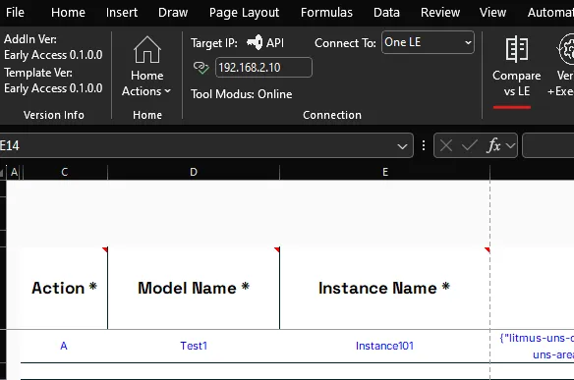Open the Review ribbon tab
The height and width of the screenshot is (380, 574).
(x=440, y=13)
